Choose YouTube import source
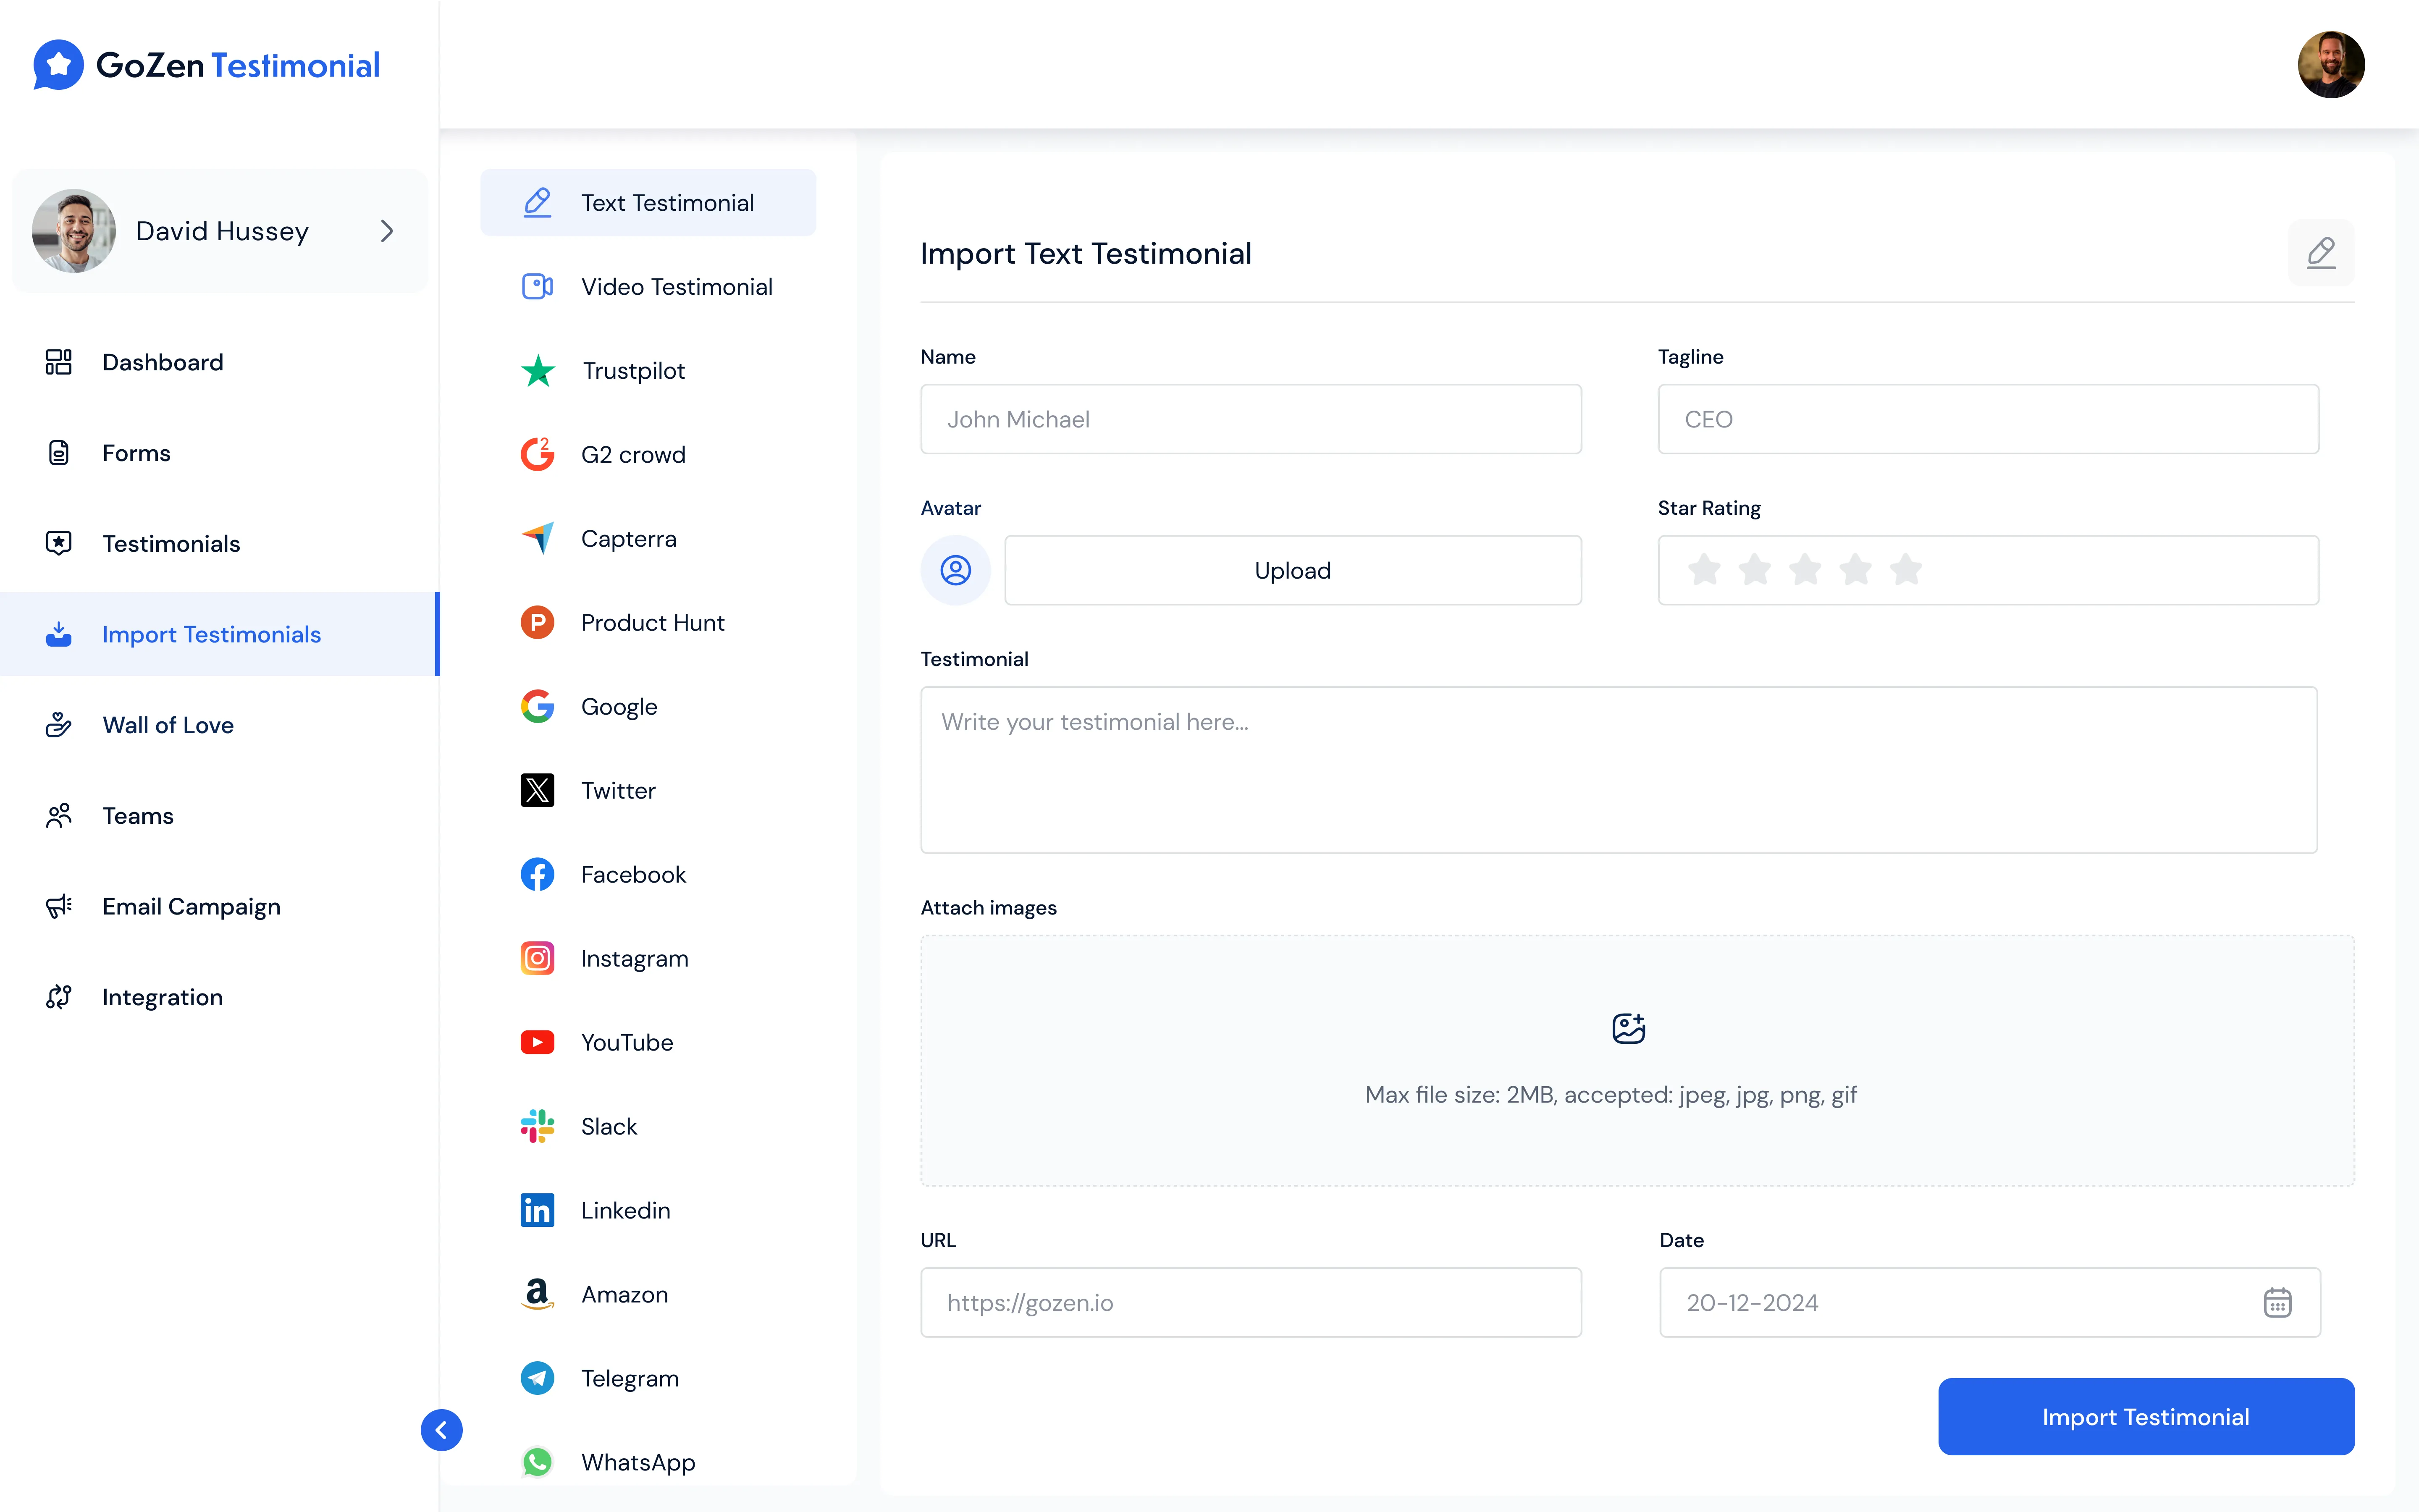The image size is (2419, 1512). tap(648, 1043)
